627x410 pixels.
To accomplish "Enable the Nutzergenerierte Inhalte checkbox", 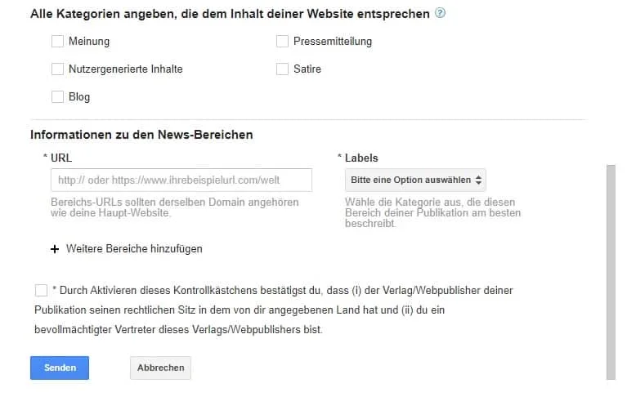I will [x=57, y=69].
